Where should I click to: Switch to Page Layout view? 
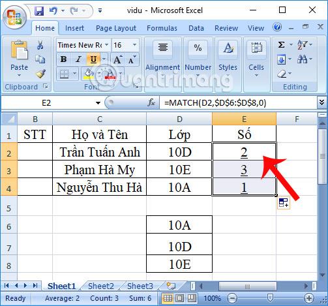(x=179, y=298)
